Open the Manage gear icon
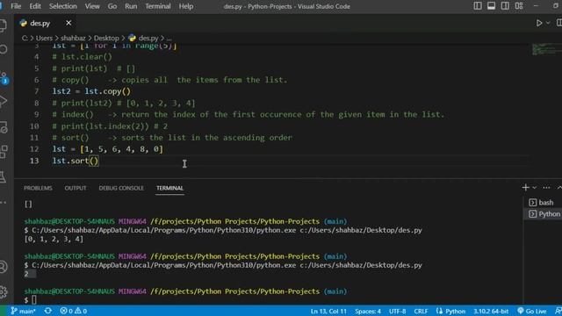The image size is (562, 316). [x=4, y=292]
